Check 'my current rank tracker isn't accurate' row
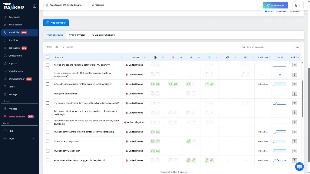This screenshot has height=174, width=310. click(48, 103)
